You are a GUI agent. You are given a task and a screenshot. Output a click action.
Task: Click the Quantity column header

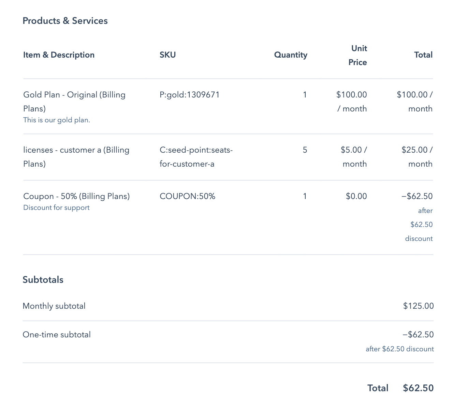tap(290, 55)
